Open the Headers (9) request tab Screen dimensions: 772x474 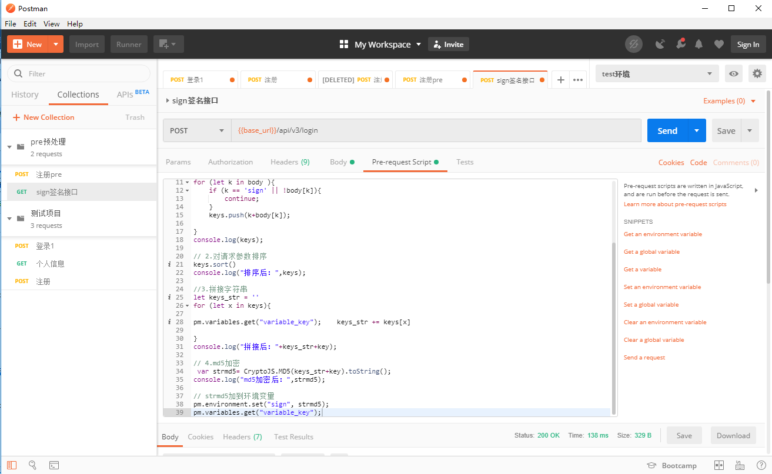coord(290,162)
